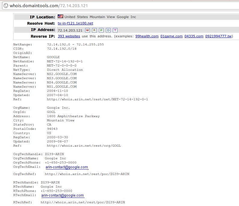Click the NS2.GOOGLE.COM name server entry

coord(62,74)
